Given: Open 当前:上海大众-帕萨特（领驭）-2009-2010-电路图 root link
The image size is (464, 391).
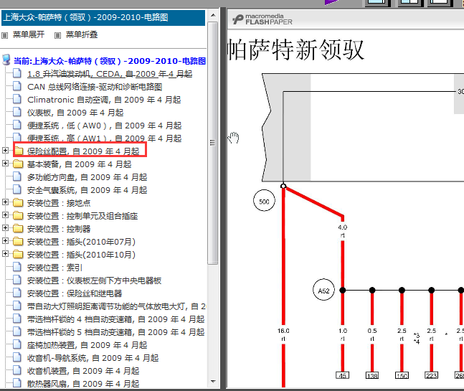Looking at the screenshot, I should coord(110,61).
